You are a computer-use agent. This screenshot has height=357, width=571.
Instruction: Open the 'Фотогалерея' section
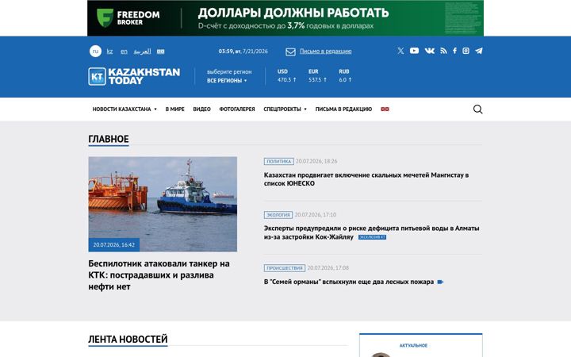(237, 109)
